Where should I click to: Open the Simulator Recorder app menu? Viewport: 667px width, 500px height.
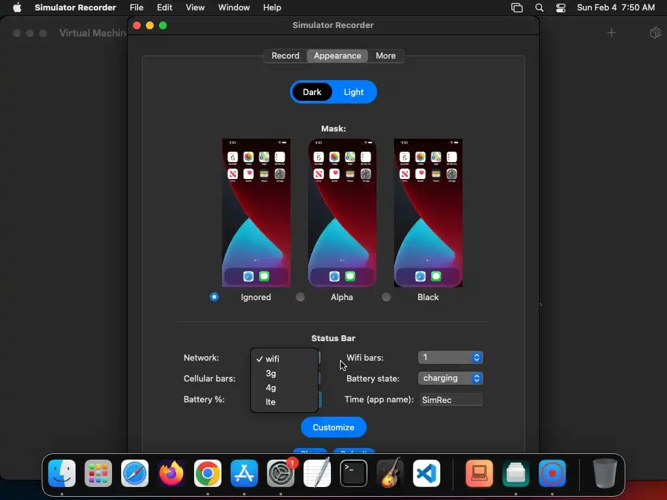tap(76, 8)
